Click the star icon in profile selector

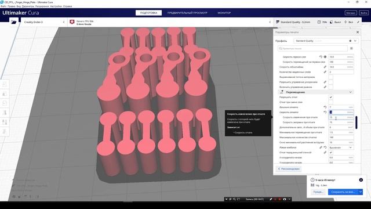click(350, 41)
